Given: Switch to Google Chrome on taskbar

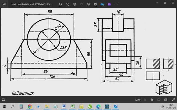Looking at the screenshot, I should (x=30, y=106).
